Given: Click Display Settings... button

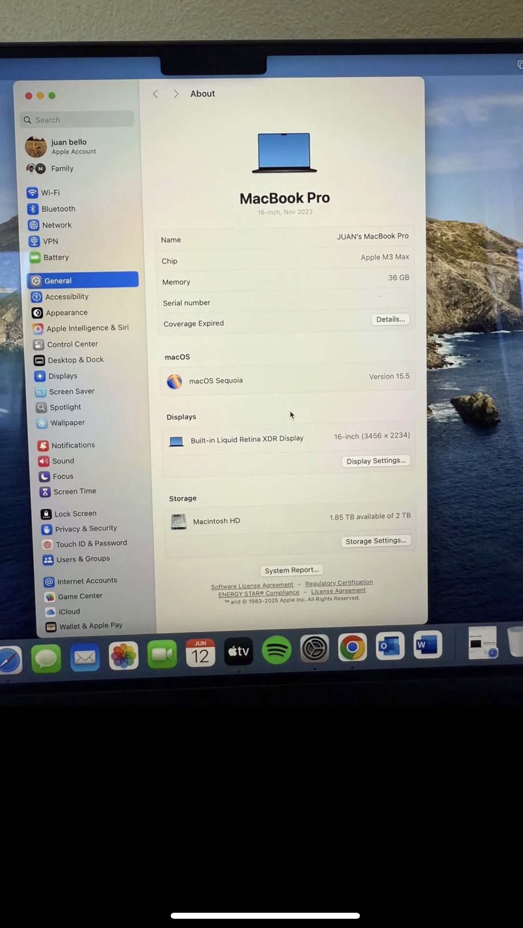Looking at the screenshot, I should point(376,461).
